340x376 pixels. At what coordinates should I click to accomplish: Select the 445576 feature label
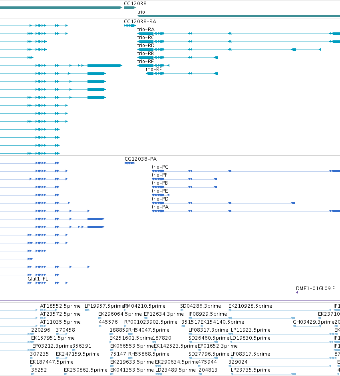(x=108, y=322)
